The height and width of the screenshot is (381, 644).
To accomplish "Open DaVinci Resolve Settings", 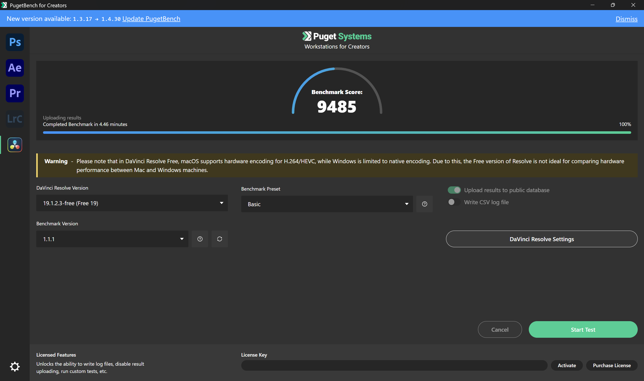I will click(x=542, y=239).
